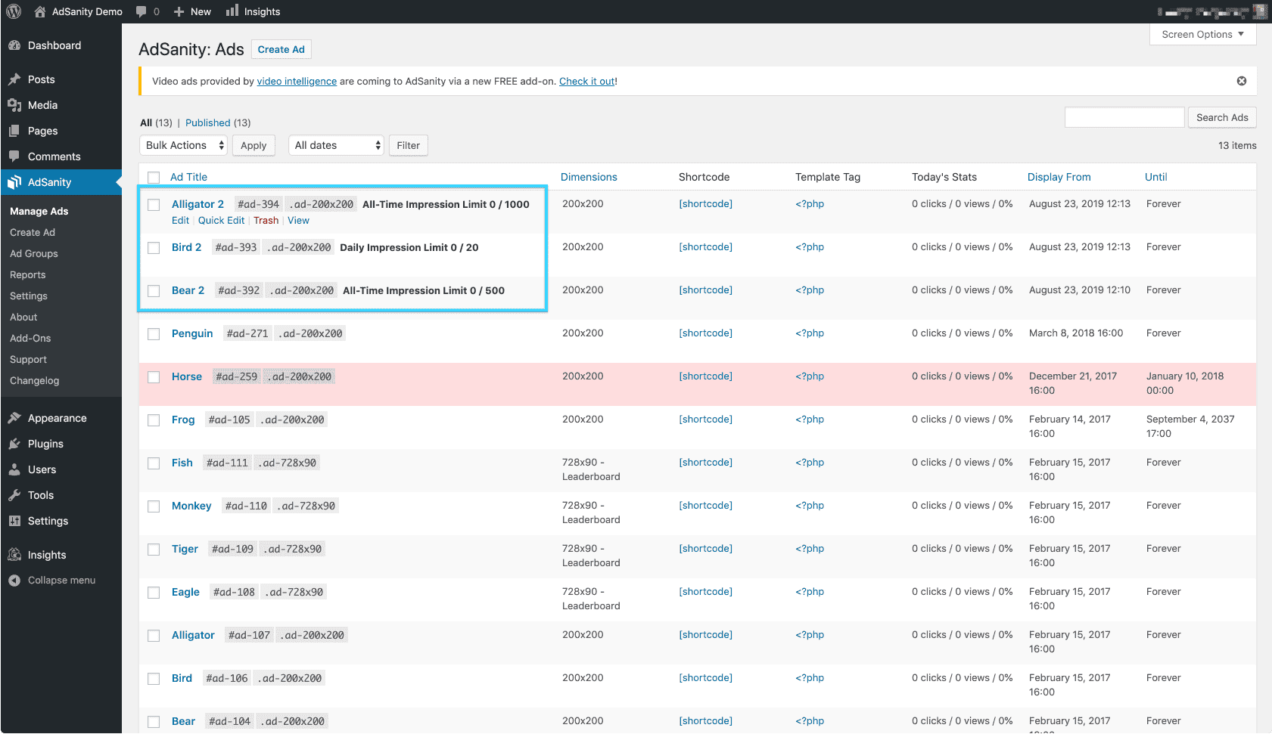Open the Penguin ad title
Screen dimensions: 1272x734
pyautogui.click(x=192, y=333)
